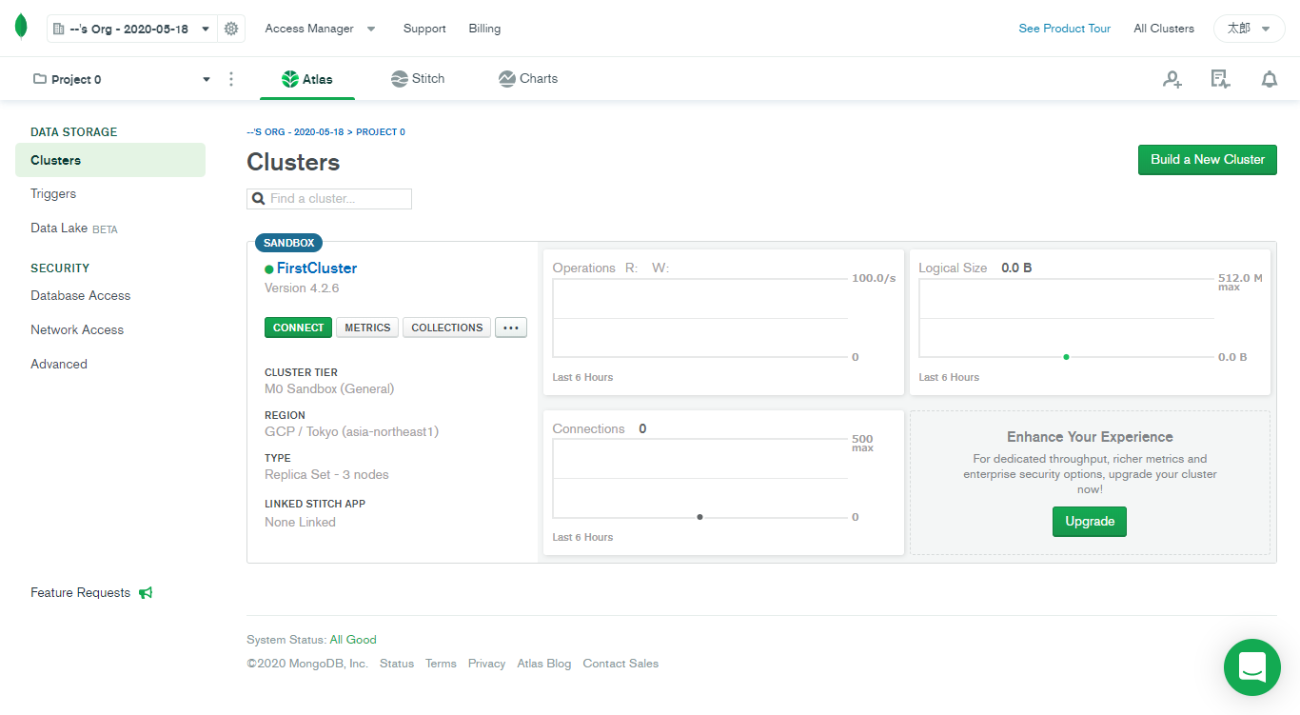Image resolution: width=1300 pixels, height=715 pixels.
Task: Open Support in top navigation
Action: pyautogui.click(x=424, y=29)
